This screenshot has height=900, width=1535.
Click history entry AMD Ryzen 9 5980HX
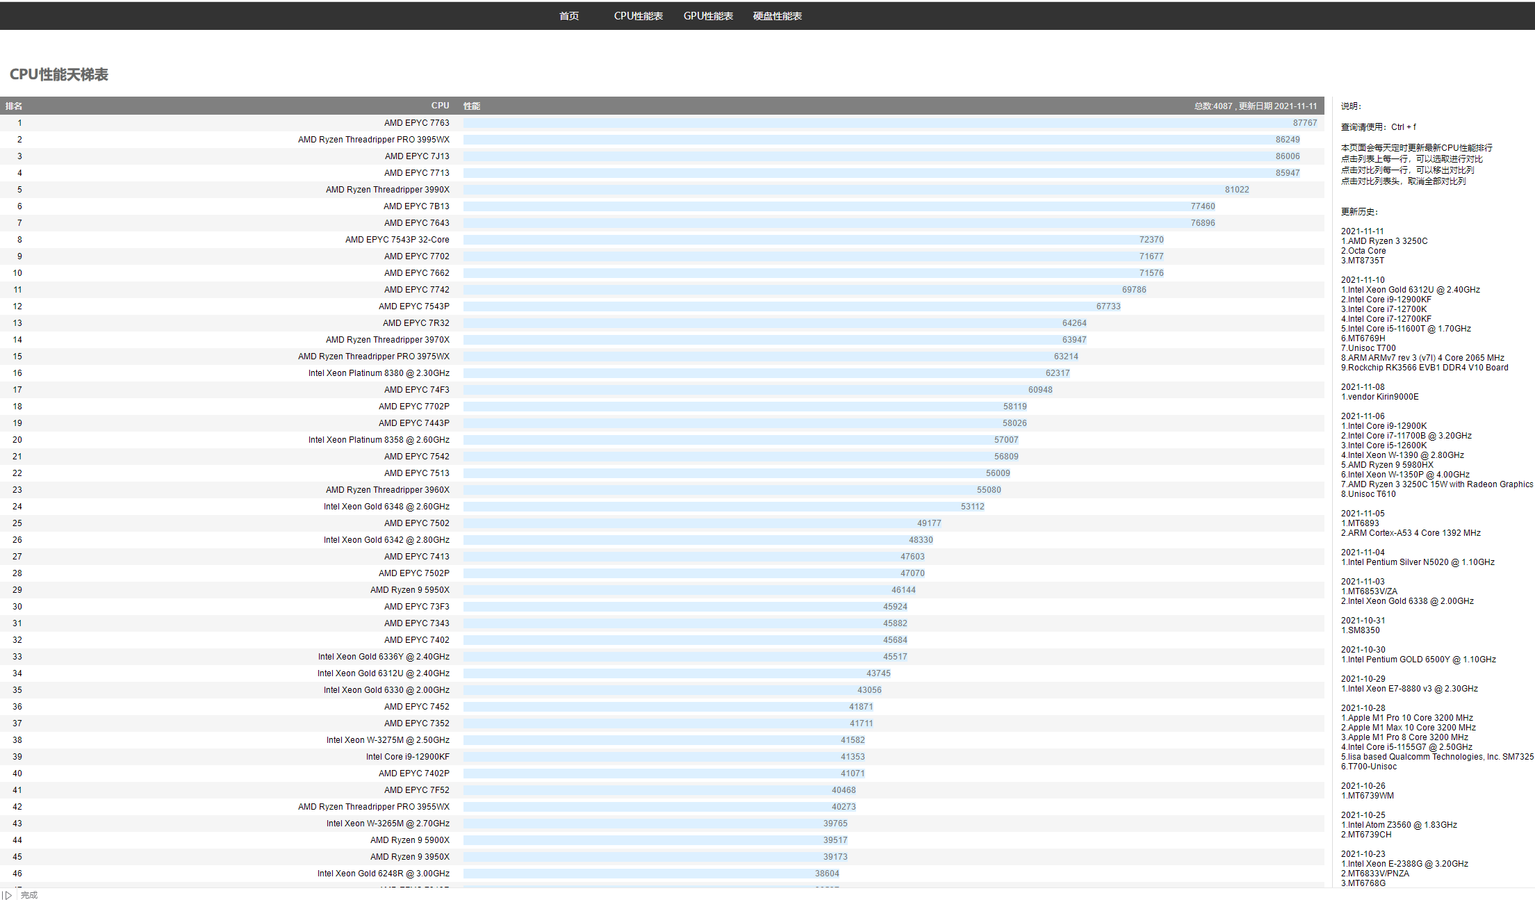pyautogui.click(x=1387, y=465)
